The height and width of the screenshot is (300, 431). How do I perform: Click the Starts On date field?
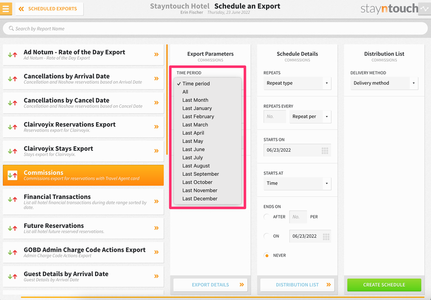coord(297,150)
